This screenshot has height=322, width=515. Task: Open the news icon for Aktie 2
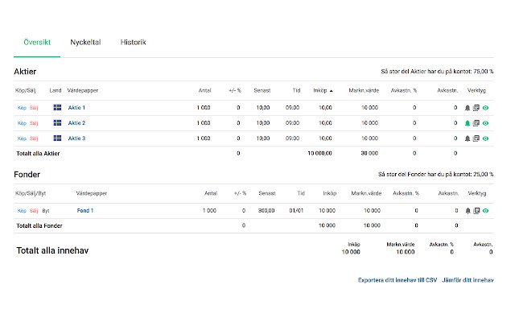pos(476,123)
